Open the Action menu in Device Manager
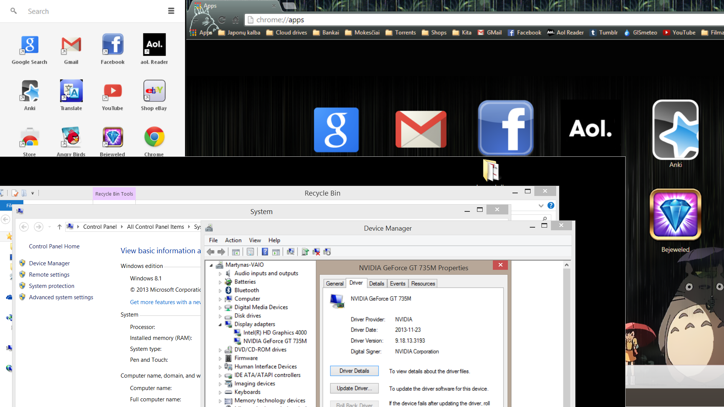This screenshot has width=724, height=407. click(233, 240)
